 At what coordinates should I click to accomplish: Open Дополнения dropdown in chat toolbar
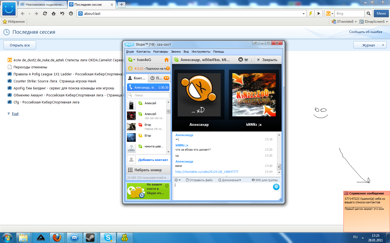[x=230, y=180]
